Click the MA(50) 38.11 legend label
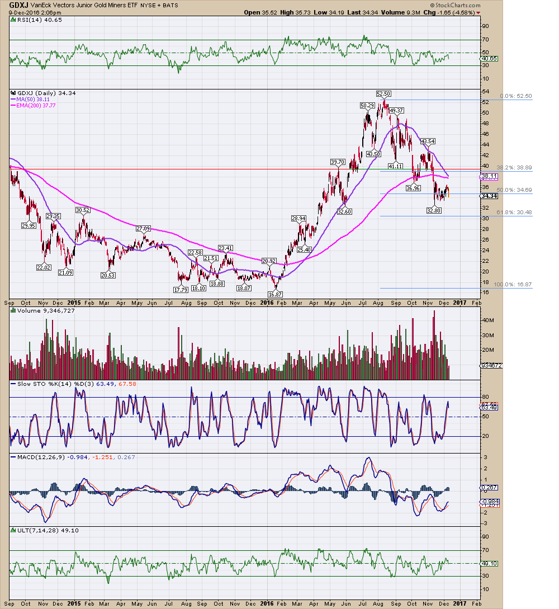The image size is (559, 609). [x=30, y=100]
